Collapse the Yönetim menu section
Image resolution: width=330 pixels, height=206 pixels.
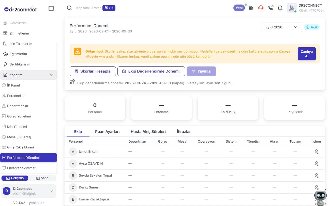[28, 75]
